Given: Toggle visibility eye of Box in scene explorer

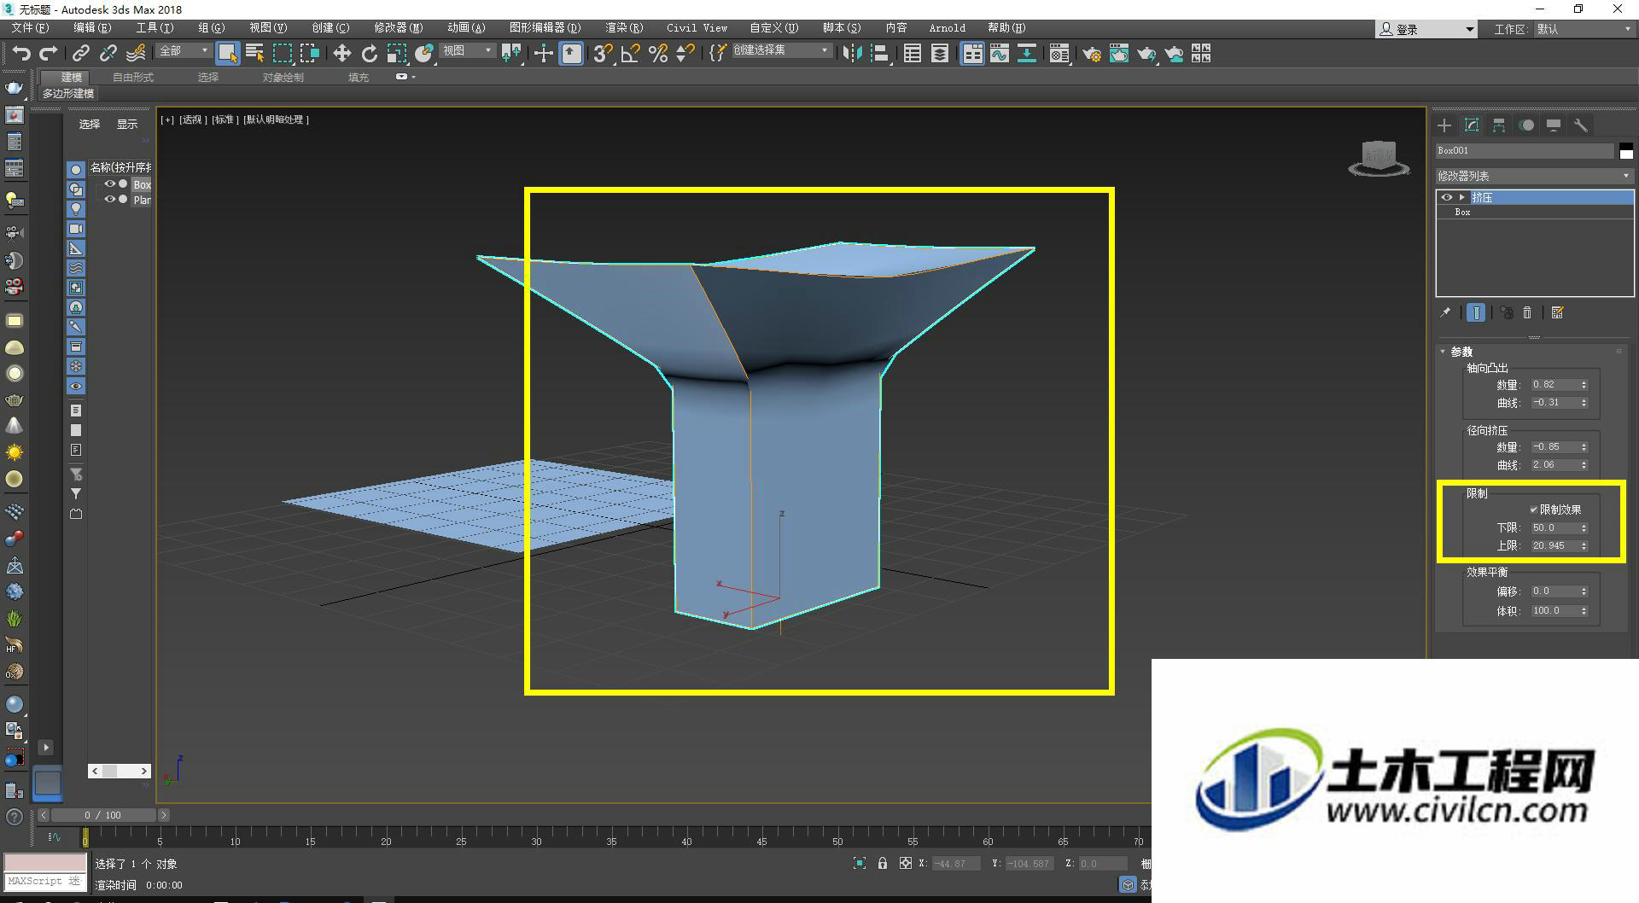Looking at the screenshot, I should coord(109,184).
